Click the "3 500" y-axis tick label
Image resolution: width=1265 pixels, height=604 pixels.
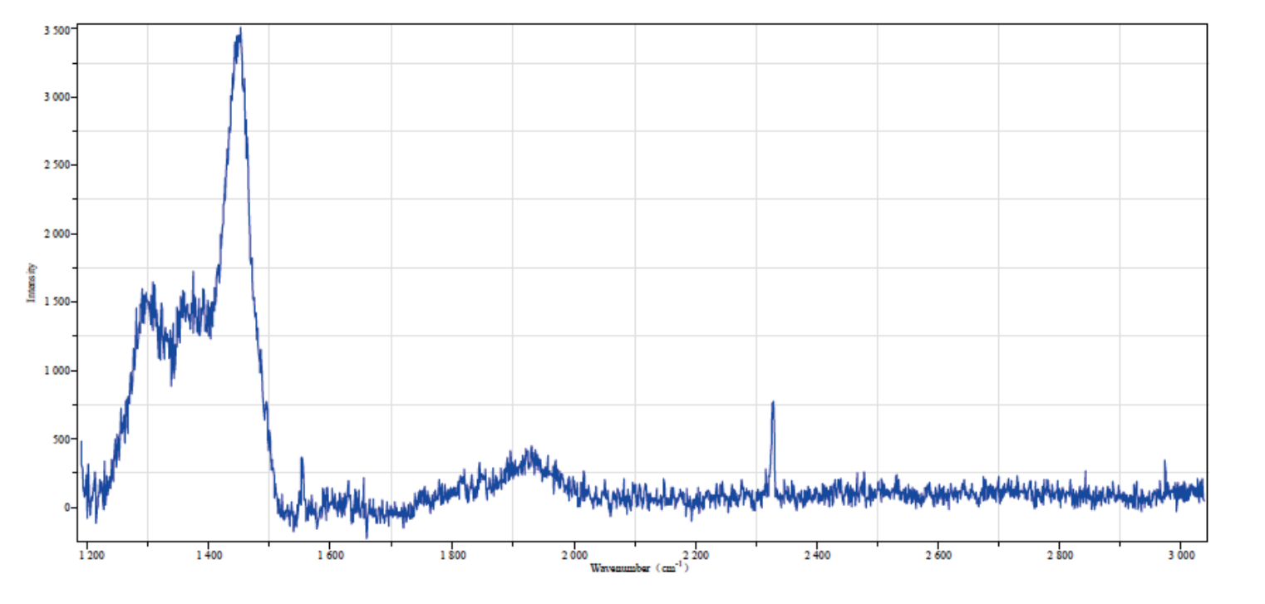coord(55,29)
